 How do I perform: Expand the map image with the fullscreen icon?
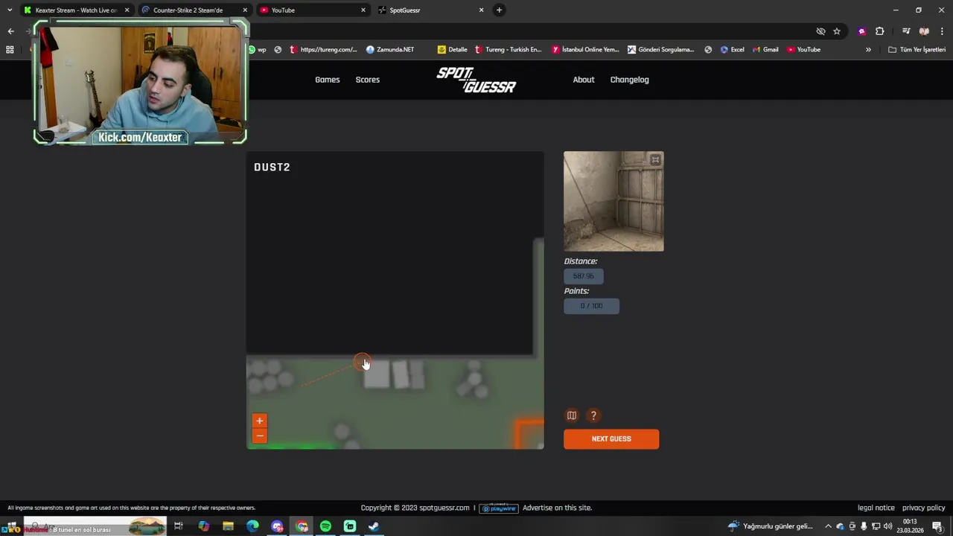[655, 159]
